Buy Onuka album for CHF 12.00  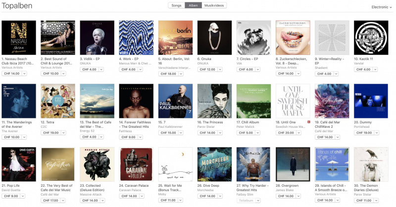coord(207,69)
